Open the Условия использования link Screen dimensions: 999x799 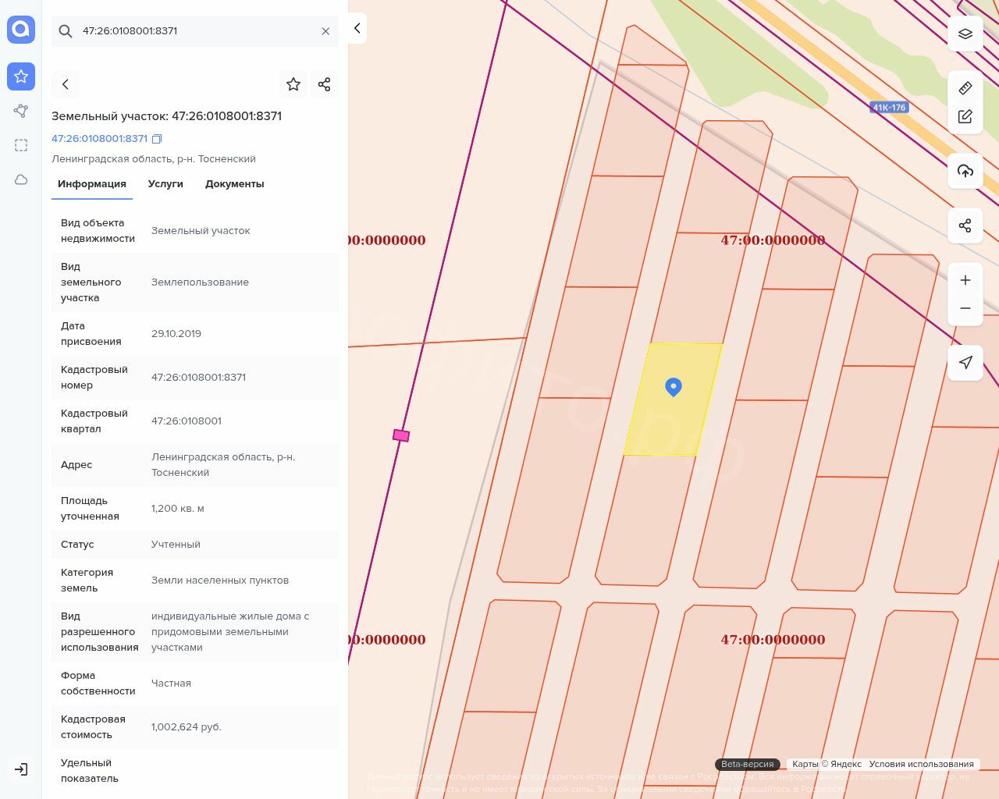pyautogui.click(x=921, y=764)
